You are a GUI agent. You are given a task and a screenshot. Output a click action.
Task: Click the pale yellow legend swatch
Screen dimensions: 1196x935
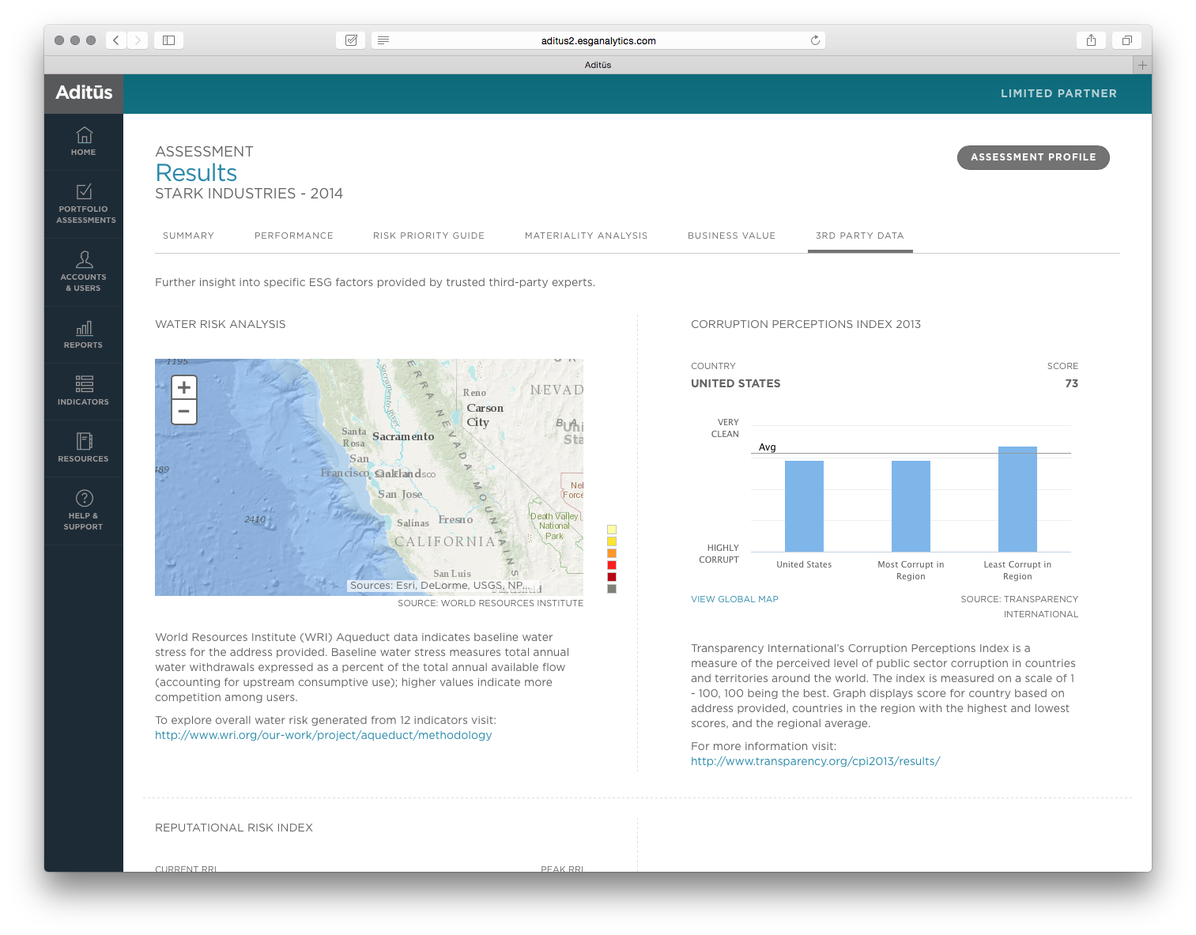tap(612, 530)
